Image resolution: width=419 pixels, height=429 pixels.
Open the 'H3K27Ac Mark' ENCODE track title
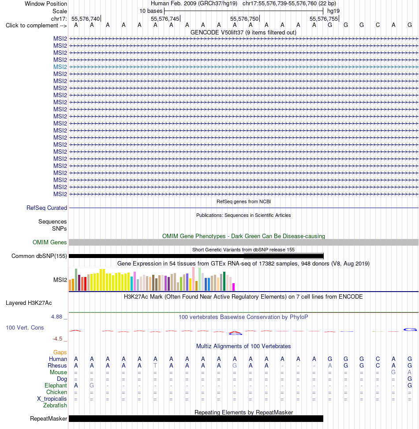243,297
